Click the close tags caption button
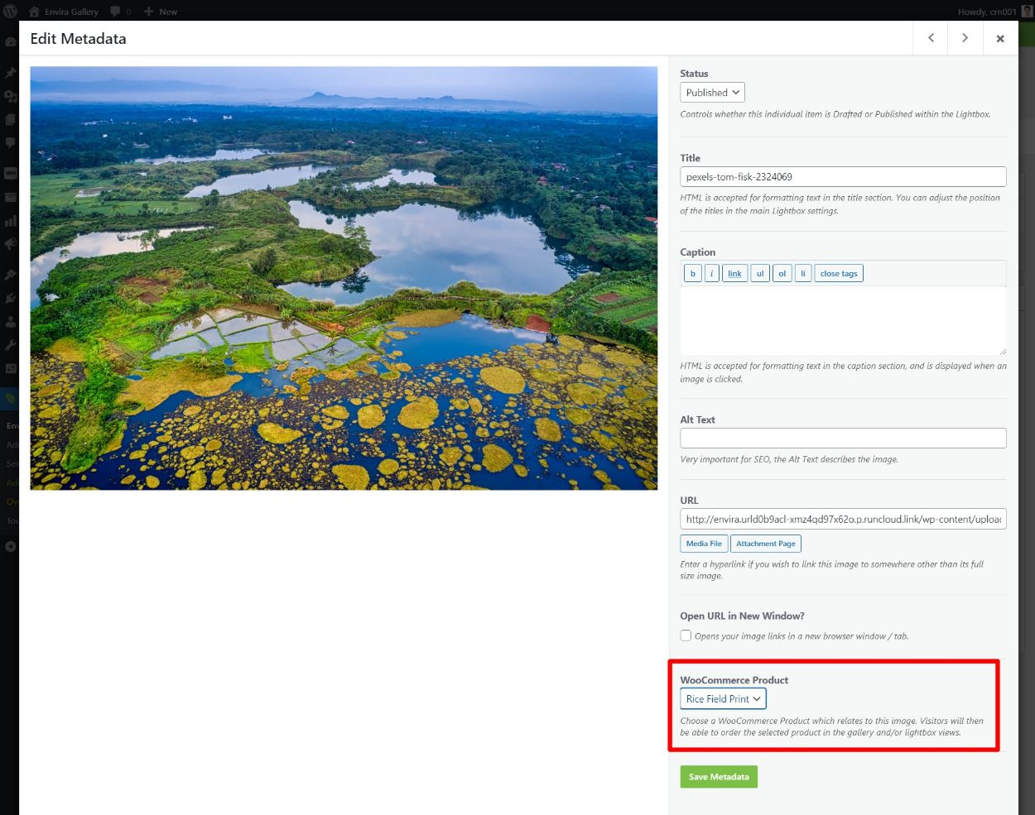Screen dimensions: 1035x815 click(839, 273)
